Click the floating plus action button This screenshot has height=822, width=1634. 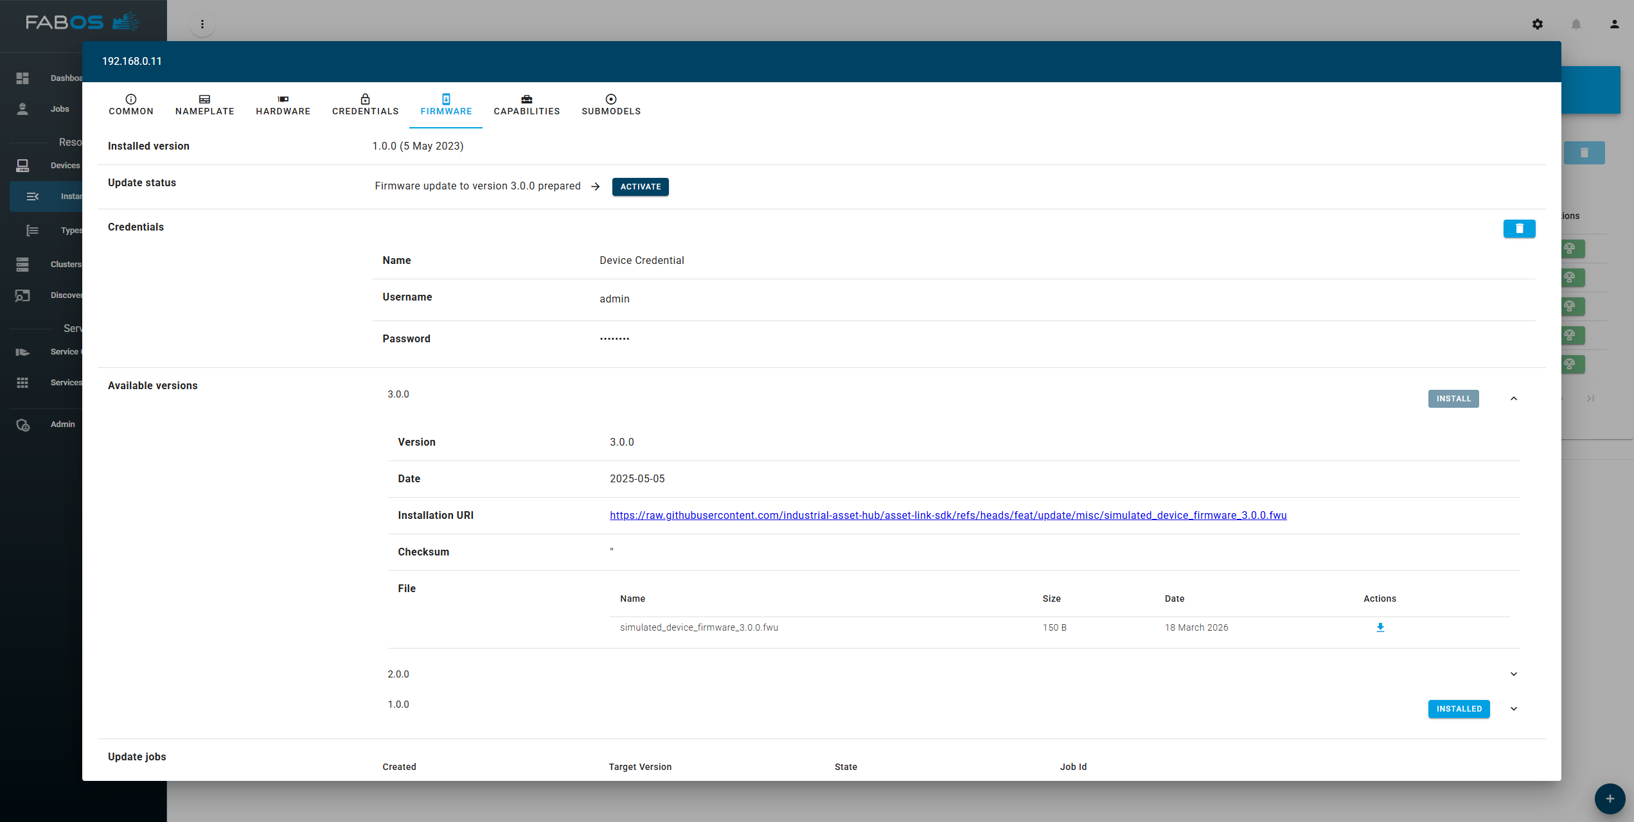[1609, 799]
